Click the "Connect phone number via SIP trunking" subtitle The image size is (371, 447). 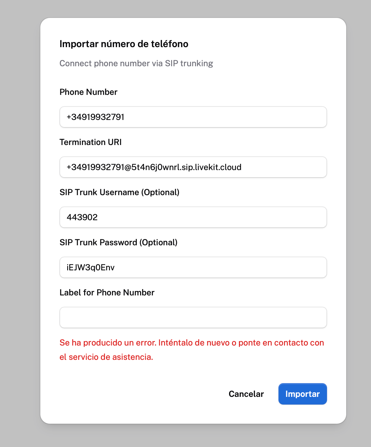tap(136, 63)
